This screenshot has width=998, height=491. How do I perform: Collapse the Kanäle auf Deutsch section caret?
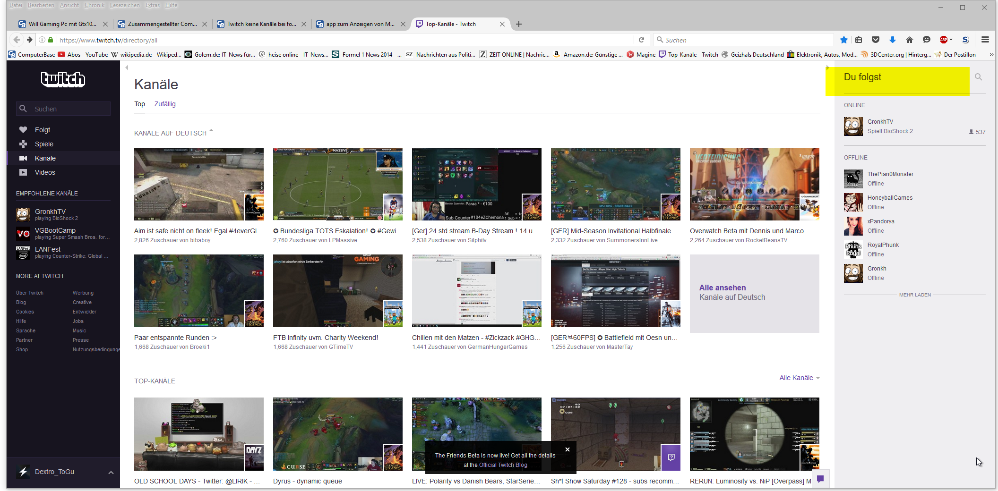tap(211, 130)
